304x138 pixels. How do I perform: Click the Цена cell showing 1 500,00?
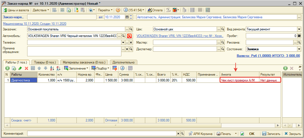point(111,80)
